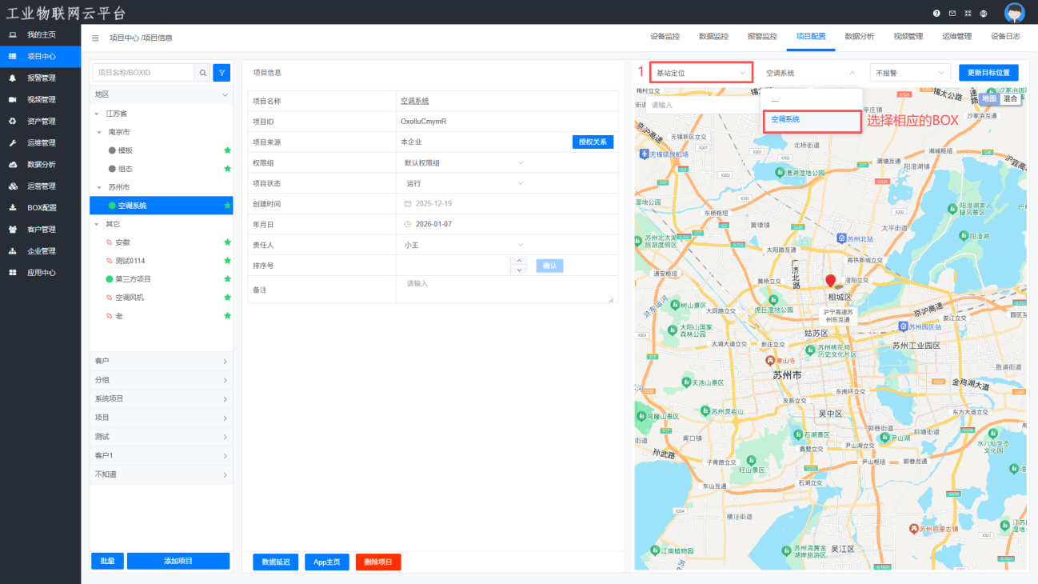
Task: Click the globe language icon
Action: coord(984,14)
